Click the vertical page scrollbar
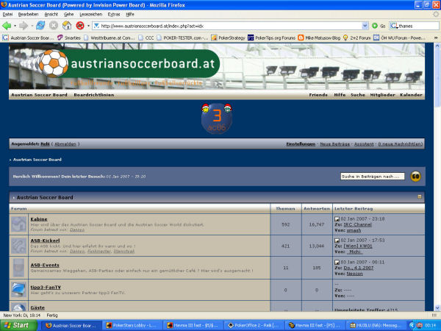The height and width of the screenshot is (331, 441). coord(437,177)
